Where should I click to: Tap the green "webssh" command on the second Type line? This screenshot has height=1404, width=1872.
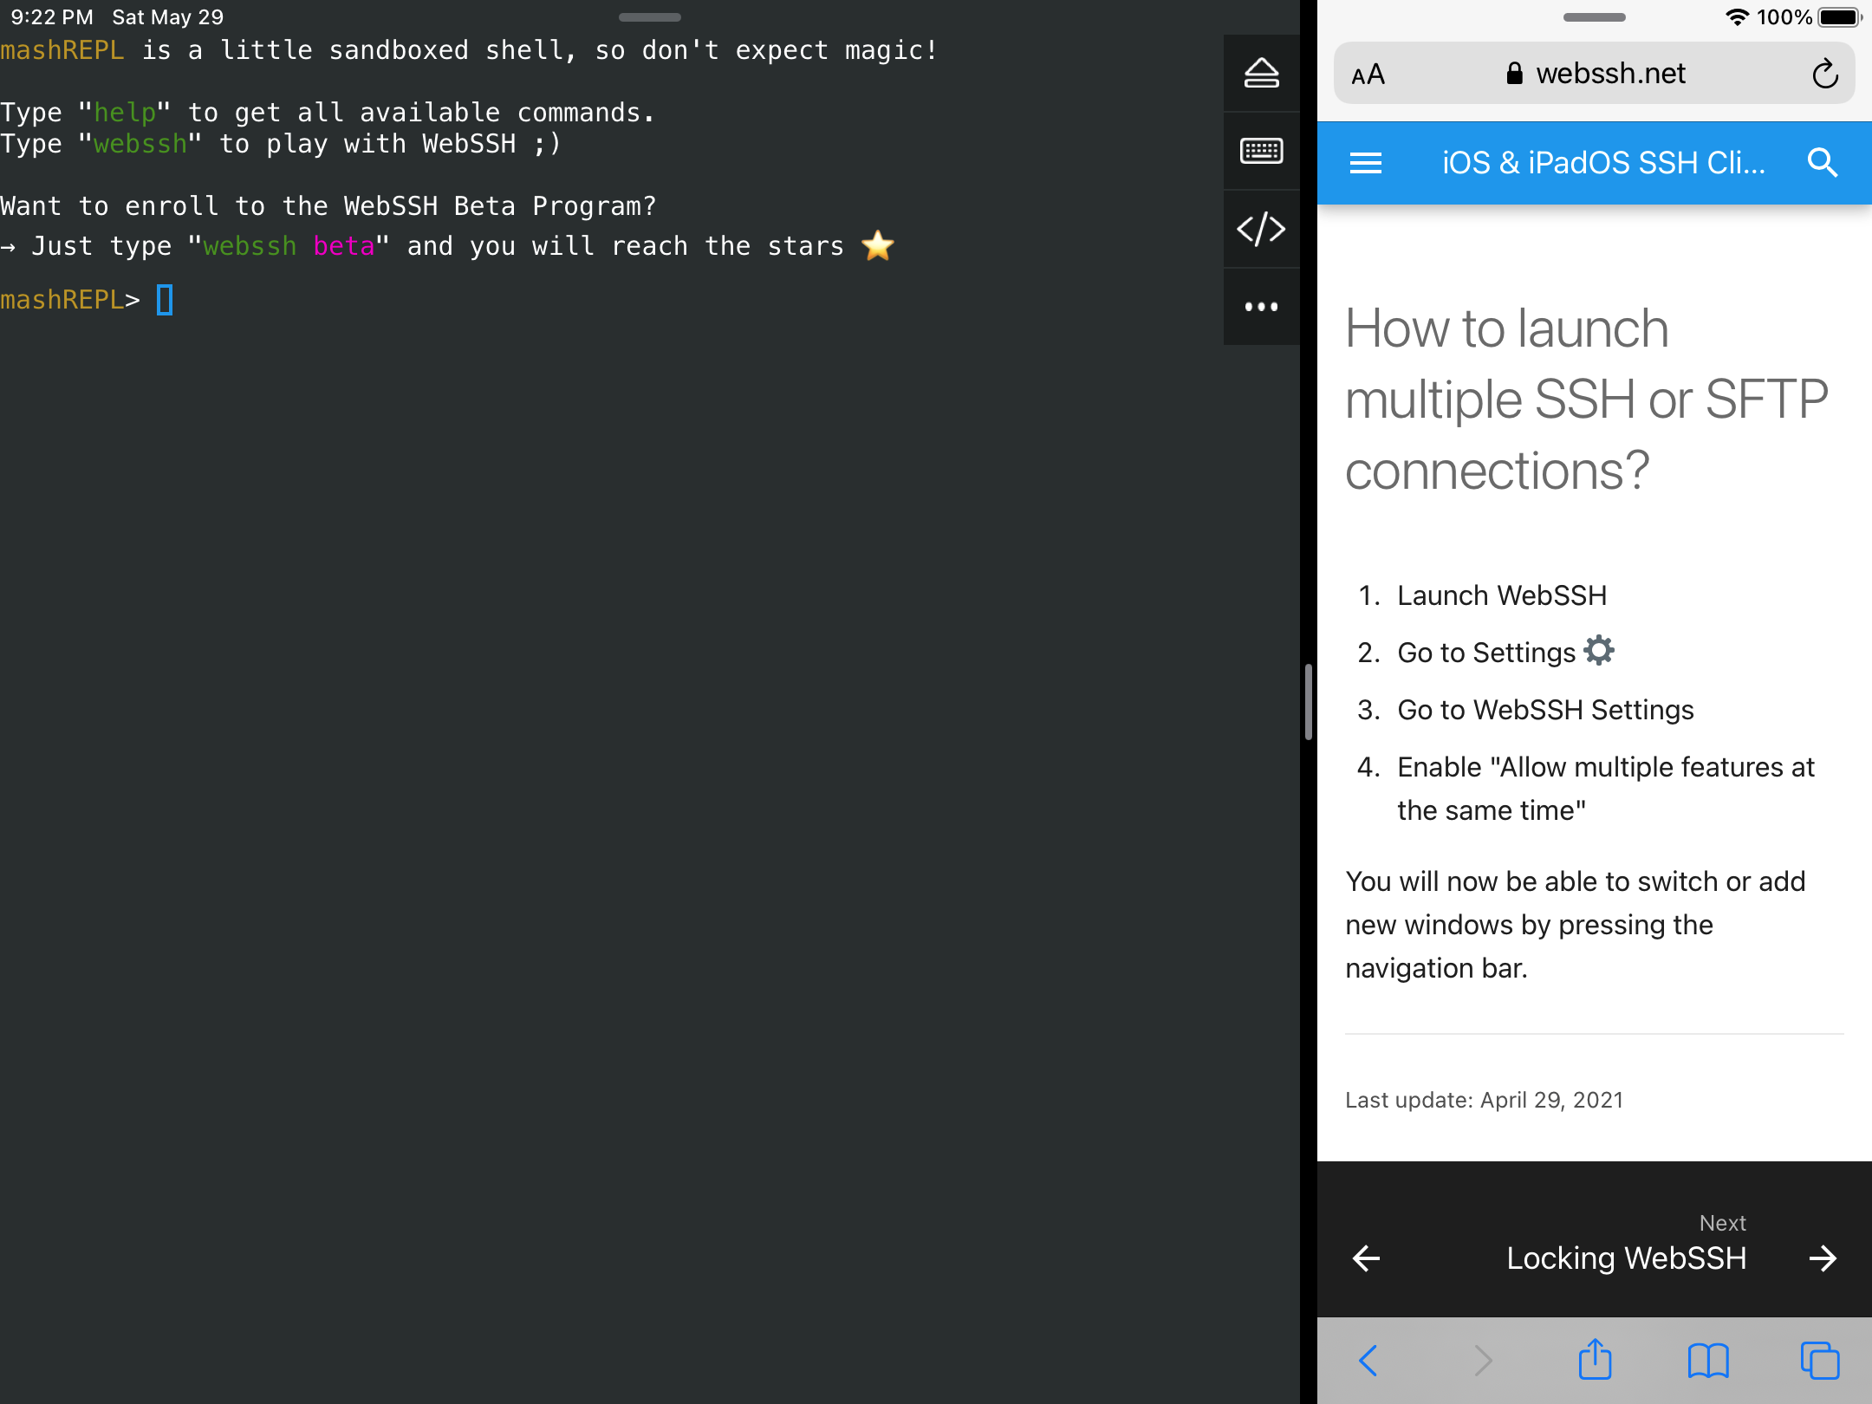(140, 144)
